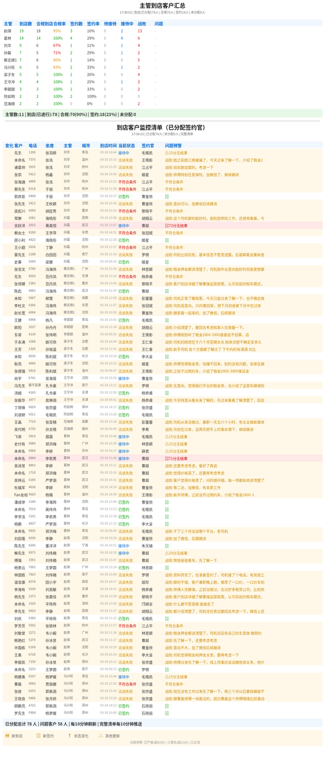The height and width of the screenshot is (757, 325).
Task: Click the 31分无结果 warning icon
Action: point(167,444)
